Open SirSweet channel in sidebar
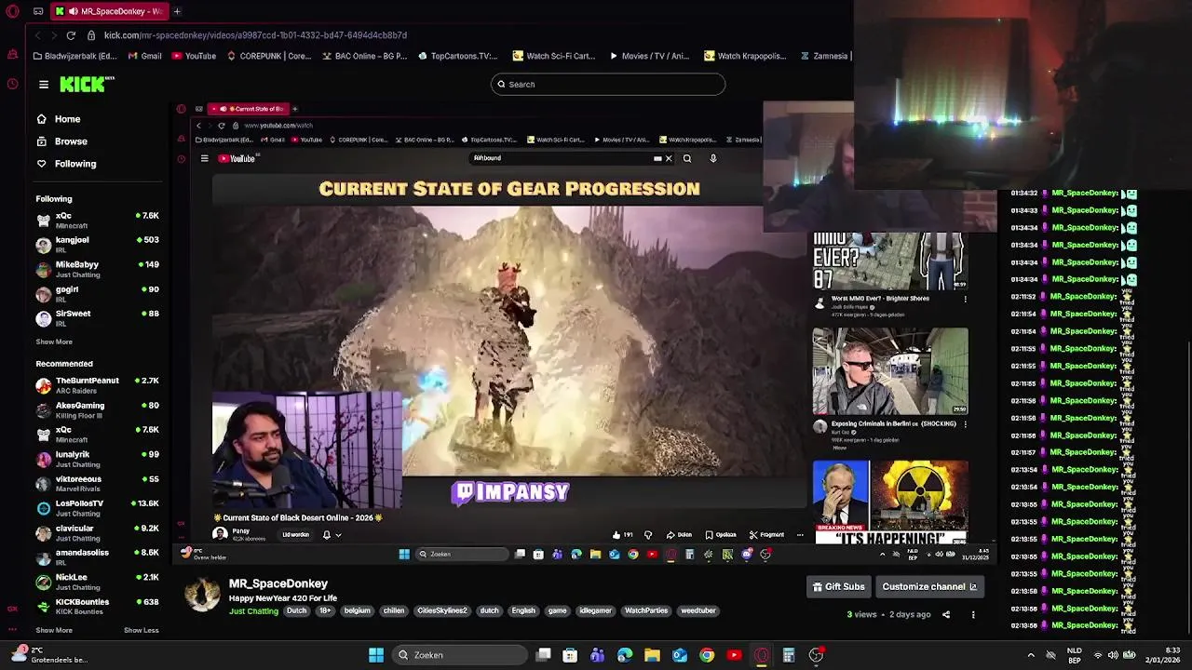 pyautogui.click(x=97, y=318)
